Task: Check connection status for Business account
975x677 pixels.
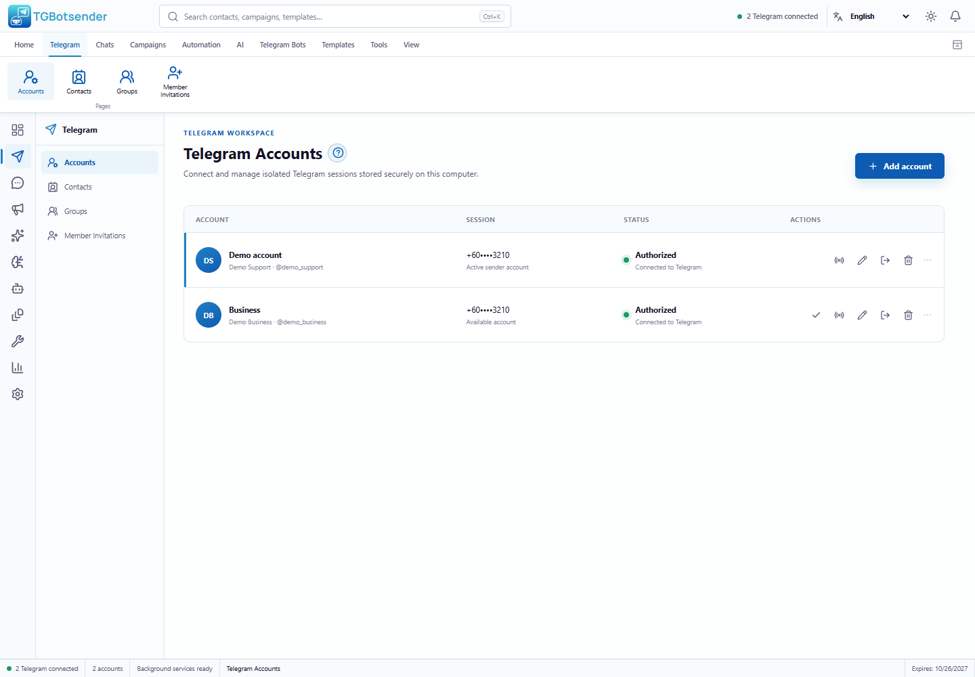Action: point(839,315)
